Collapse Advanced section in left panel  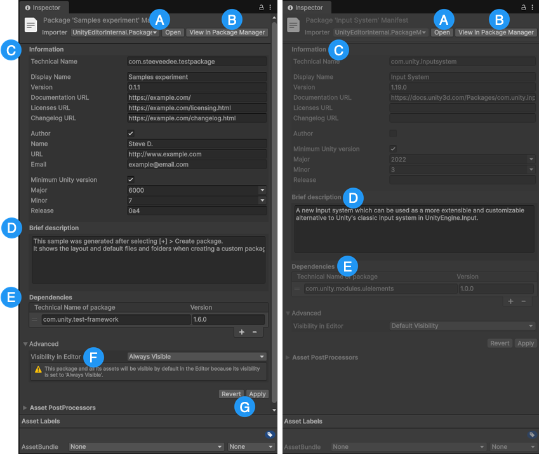click(25, 344)
